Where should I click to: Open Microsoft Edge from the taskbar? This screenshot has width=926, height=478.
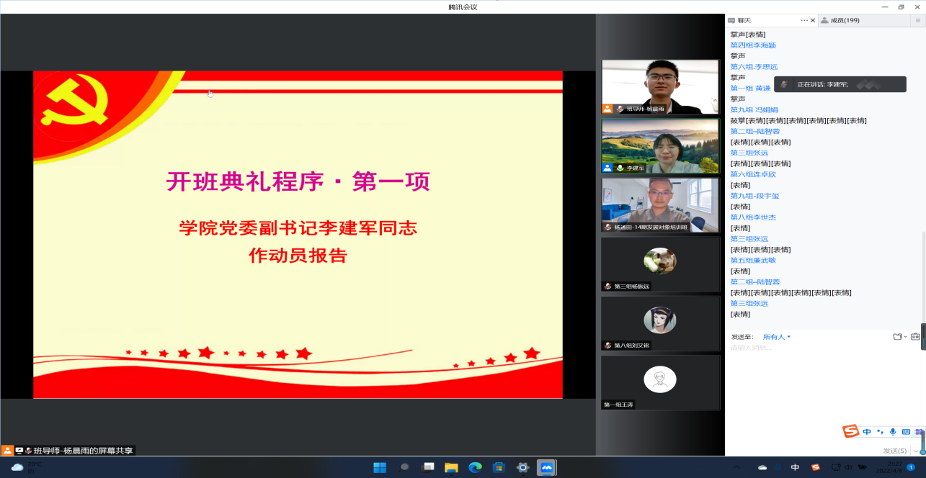pyautogui.click(x=475, y=467)
